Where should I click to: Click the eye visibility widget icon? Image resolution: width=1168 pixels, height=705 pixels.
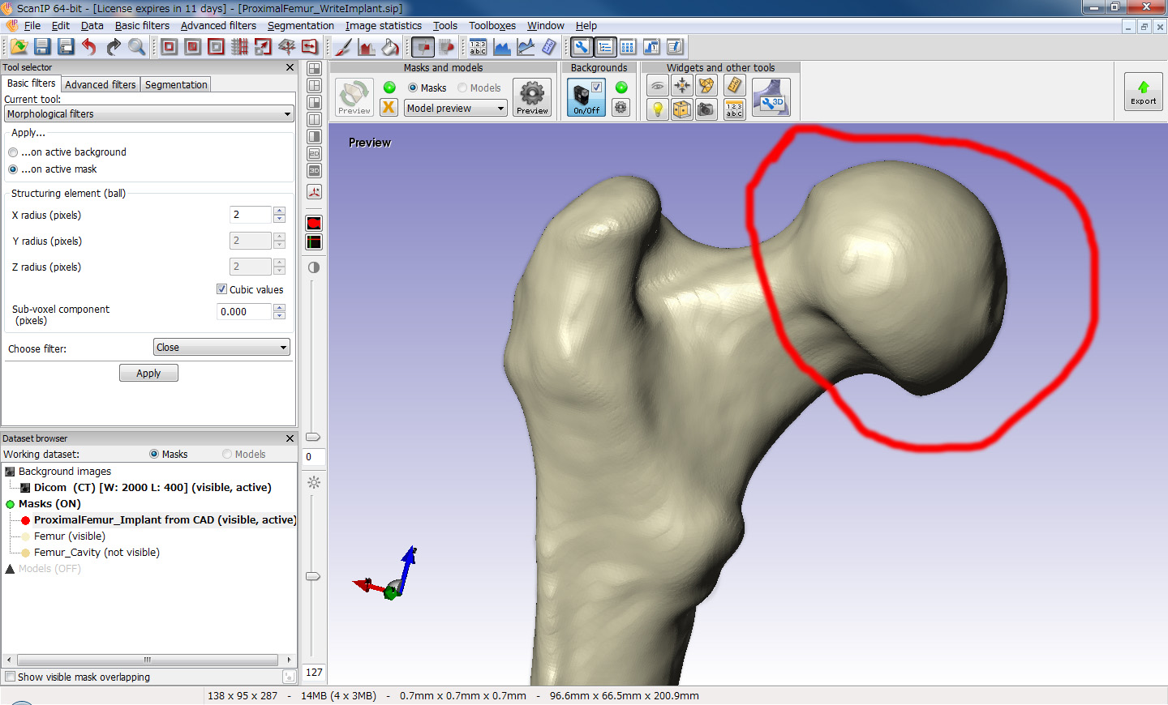[x=658, y=86]
